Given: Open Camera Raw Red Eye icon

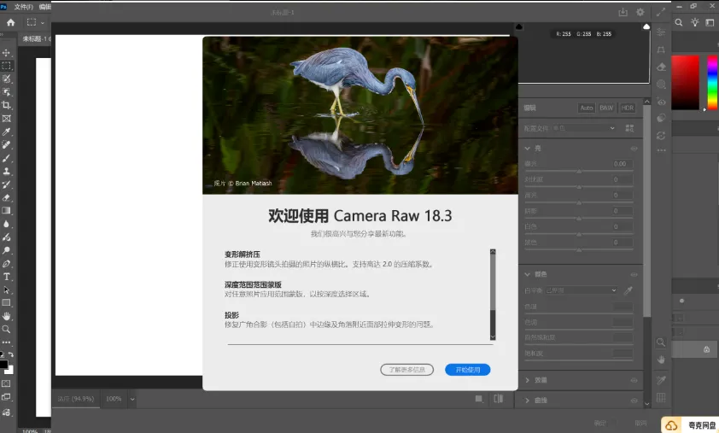Looking at the screenshot, I should click(661, 102).
